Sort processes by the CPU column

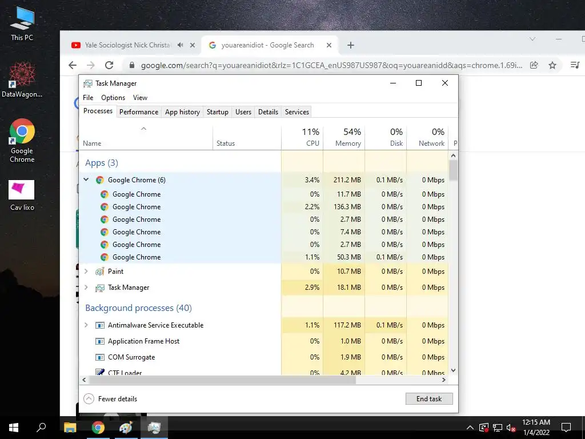pyautogui.click(x=302, y=138)
